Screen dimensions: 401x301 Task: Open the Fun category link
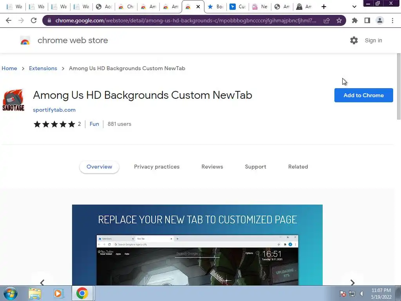coord(94,124)
